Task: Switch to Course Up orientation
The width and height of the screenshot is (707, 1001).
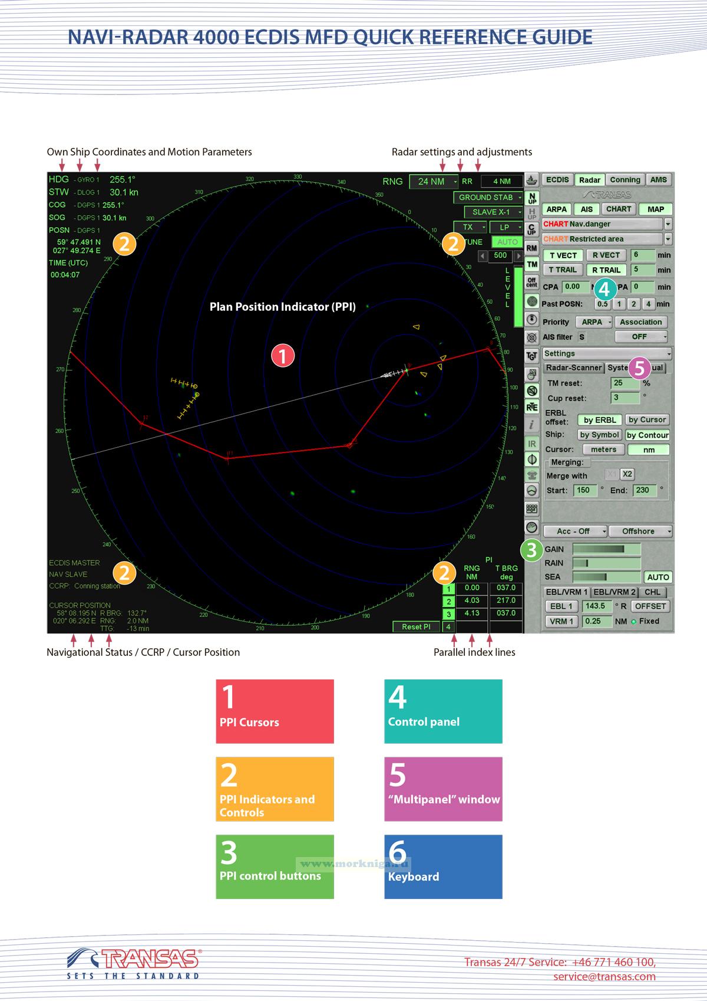Action: point(531,229)
